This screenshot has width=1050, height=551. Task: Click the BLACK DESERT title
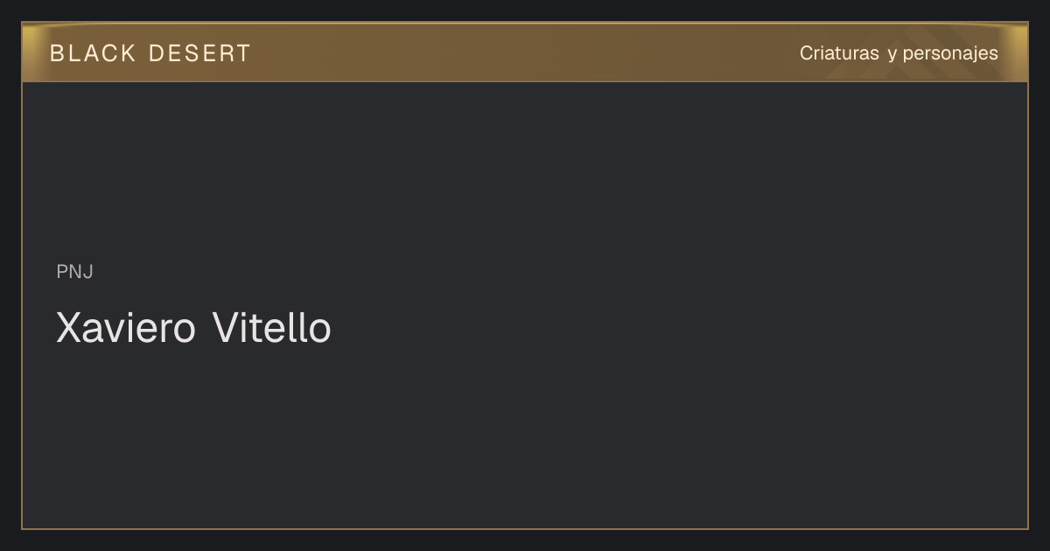[150, 53]
